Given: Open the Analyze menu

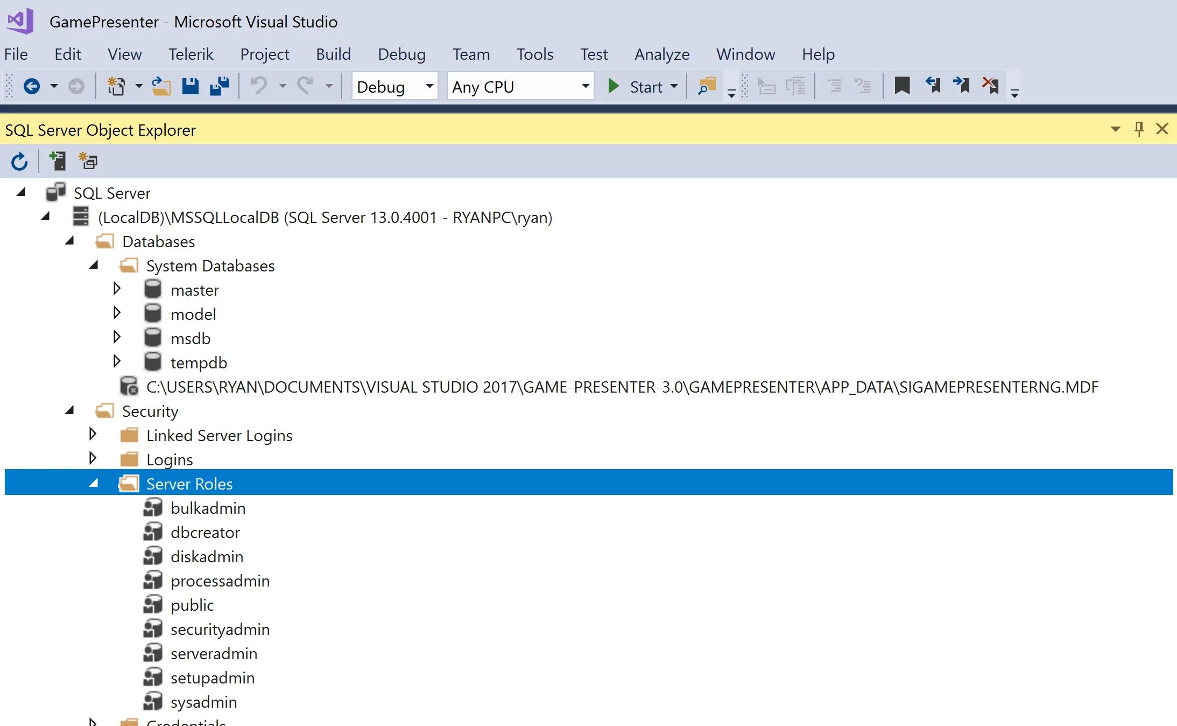Looking at the screenshot, I should coord(661,54).
